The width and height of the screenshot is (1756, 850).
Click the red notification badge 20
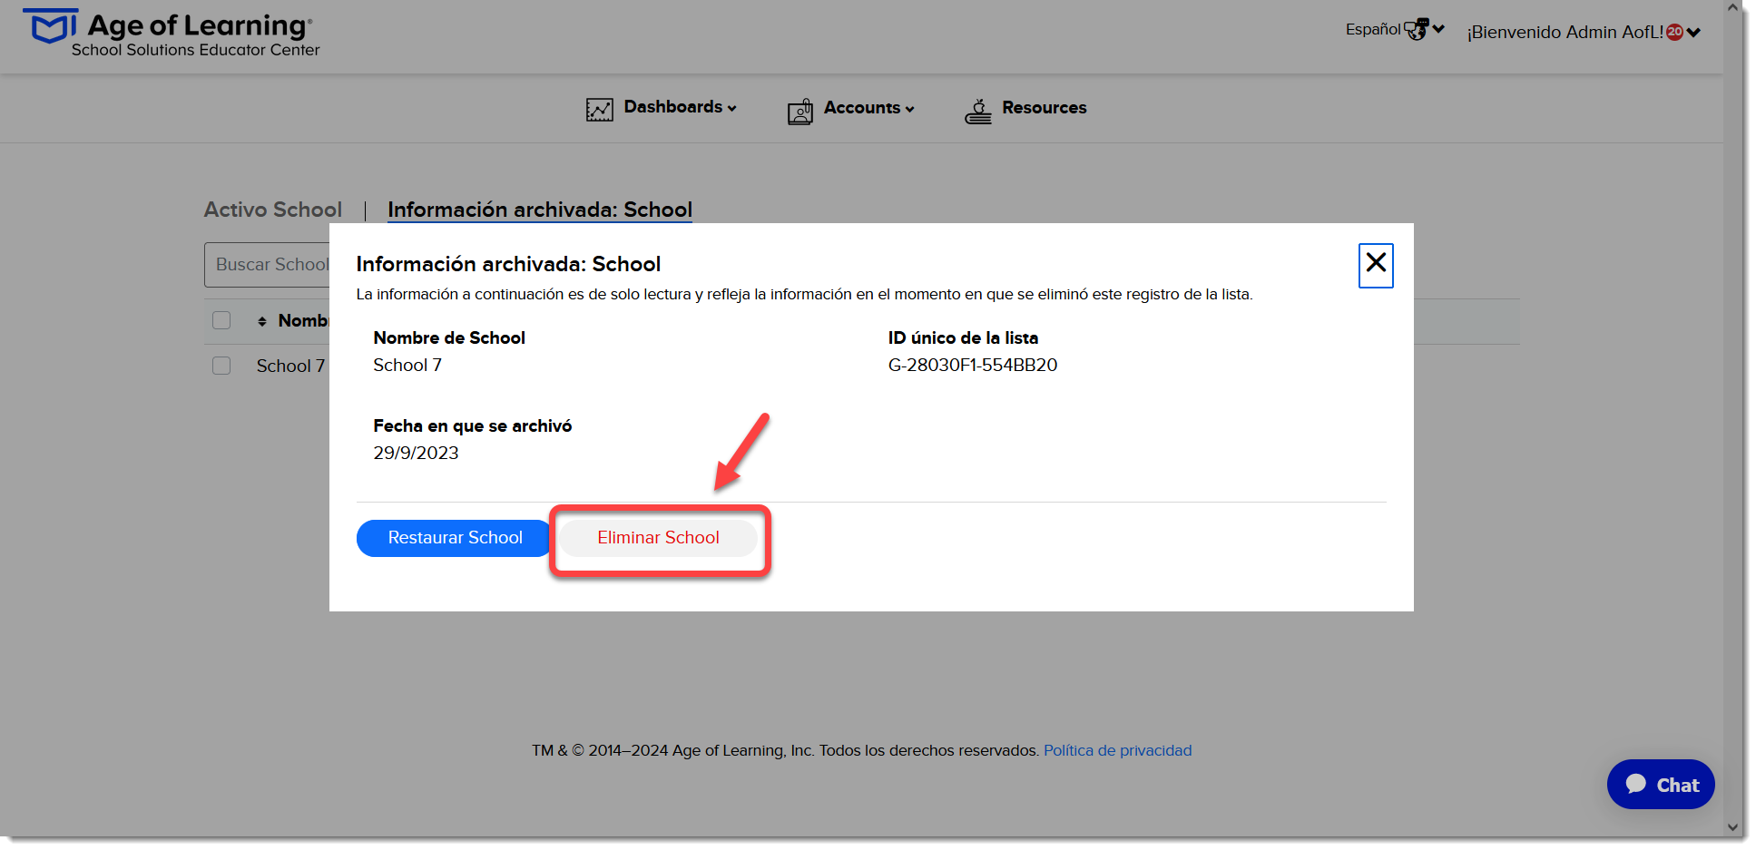coord(1674,32)
